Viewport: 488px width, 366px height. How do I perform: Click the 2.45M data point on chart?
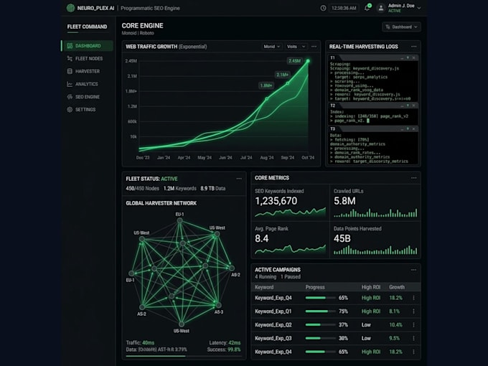click(x=308, y=61)
